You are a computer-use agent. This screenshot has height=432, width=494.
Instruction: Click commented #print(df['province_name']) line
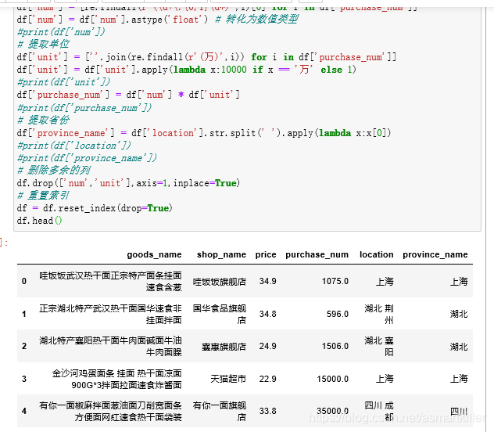(x=87, y=157)
